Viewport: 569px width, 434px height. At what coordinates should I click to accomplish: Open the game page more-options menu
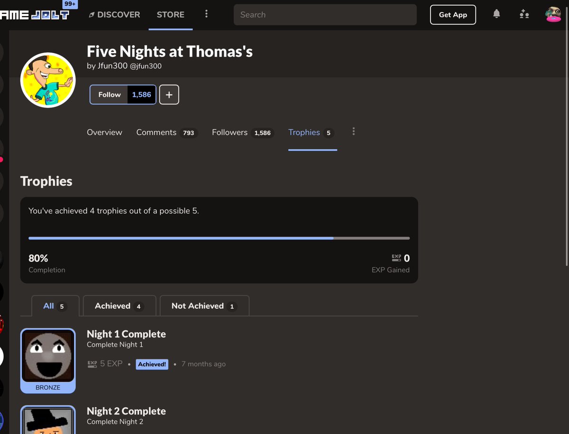pyautogui.click(x=354, y=132)
